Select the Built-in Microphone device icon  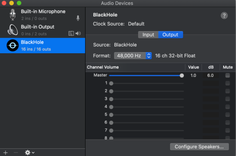point(13,15)
